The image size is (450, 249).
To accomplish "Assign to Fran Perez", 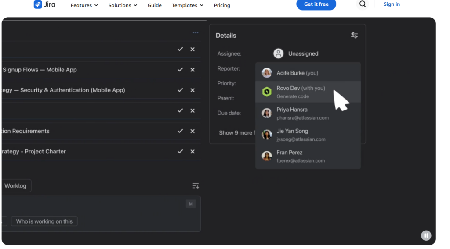I will 308,156.
